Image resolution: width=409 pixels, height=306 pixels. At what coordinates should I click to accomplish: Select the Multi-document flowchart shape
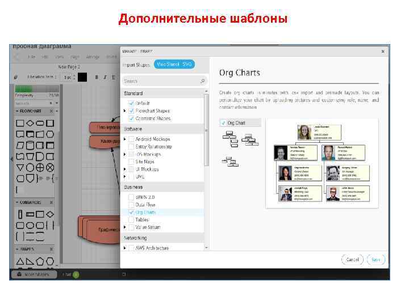tap(30, 134)
